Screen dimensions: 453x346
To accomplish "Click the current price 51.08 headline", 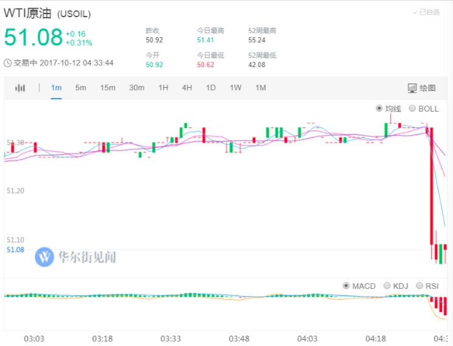I will (x=33, y=37).
